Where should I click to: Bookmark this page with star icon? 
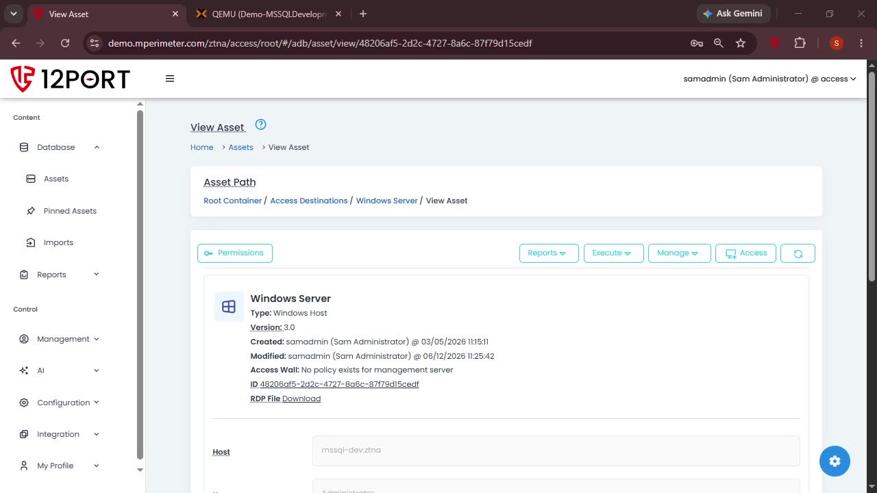[x=741, y=43]
